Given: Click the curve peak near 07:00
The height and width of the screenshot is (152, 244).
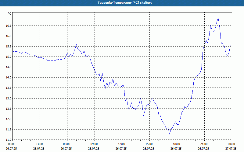Looking at the screenshot, I should point(77,44).
